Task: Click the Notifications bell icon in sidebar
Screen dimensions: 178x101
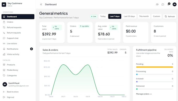Action: point(4,49)
